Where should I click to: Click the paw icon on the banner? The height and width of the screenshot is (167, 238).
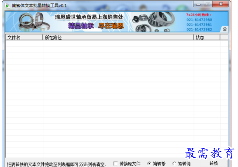[x=225, y=29]
